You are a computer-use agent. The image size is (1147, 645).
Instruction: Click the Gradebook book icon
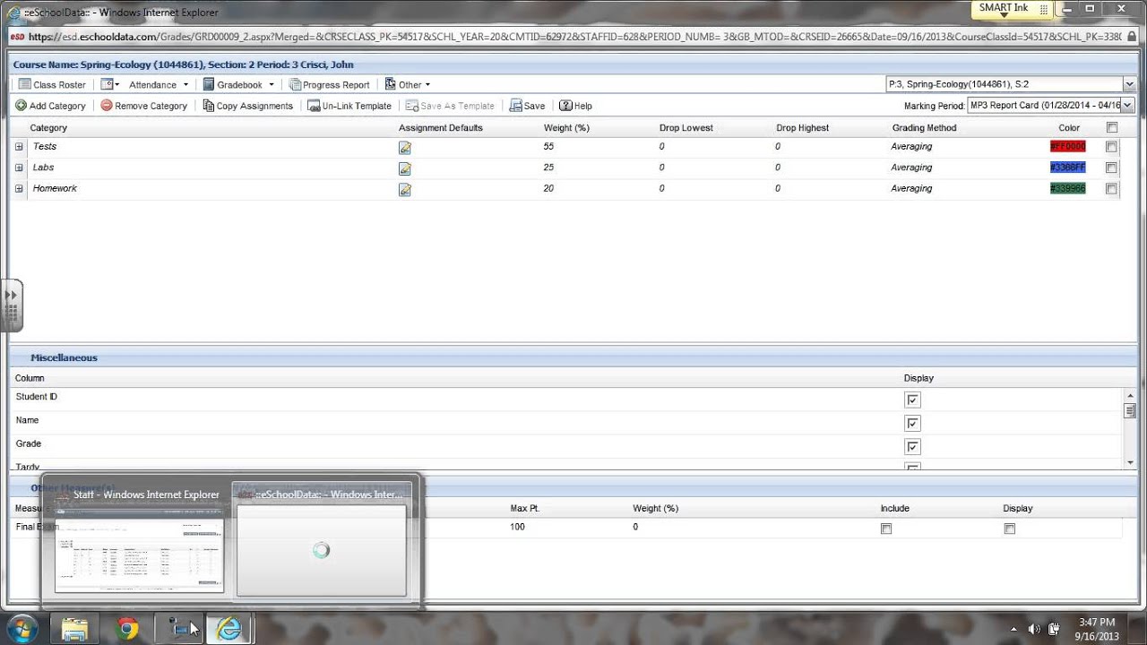point(208,84)
